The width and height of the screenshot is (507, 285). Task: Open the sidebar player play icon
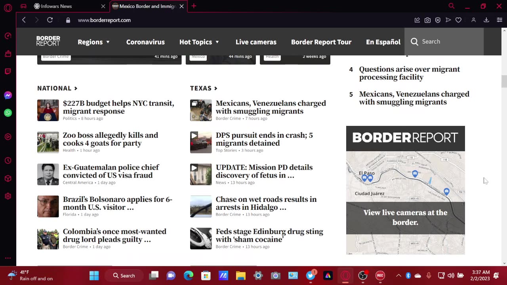(8, 137)
